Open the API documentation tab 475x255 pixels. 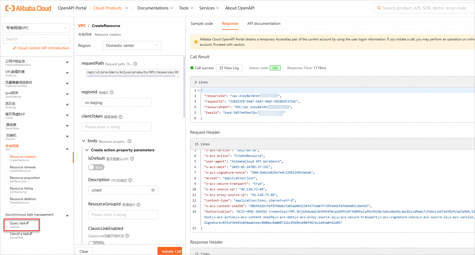coord(264,24)
